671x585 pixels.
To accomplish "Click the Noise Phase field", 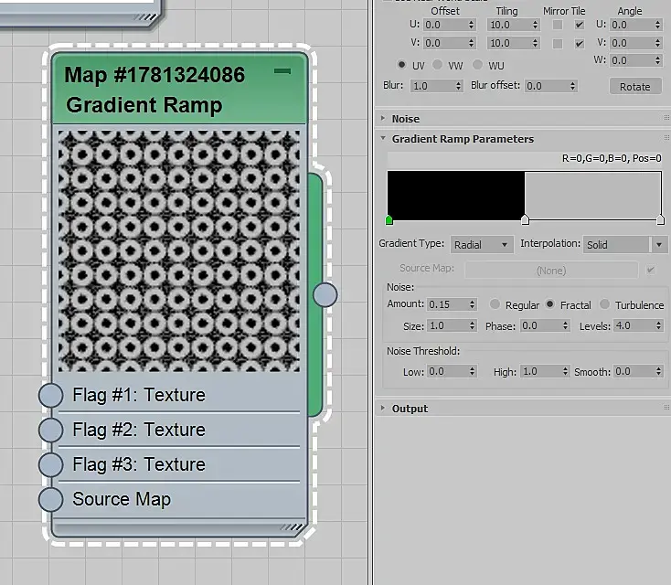I will coord(541,325).
